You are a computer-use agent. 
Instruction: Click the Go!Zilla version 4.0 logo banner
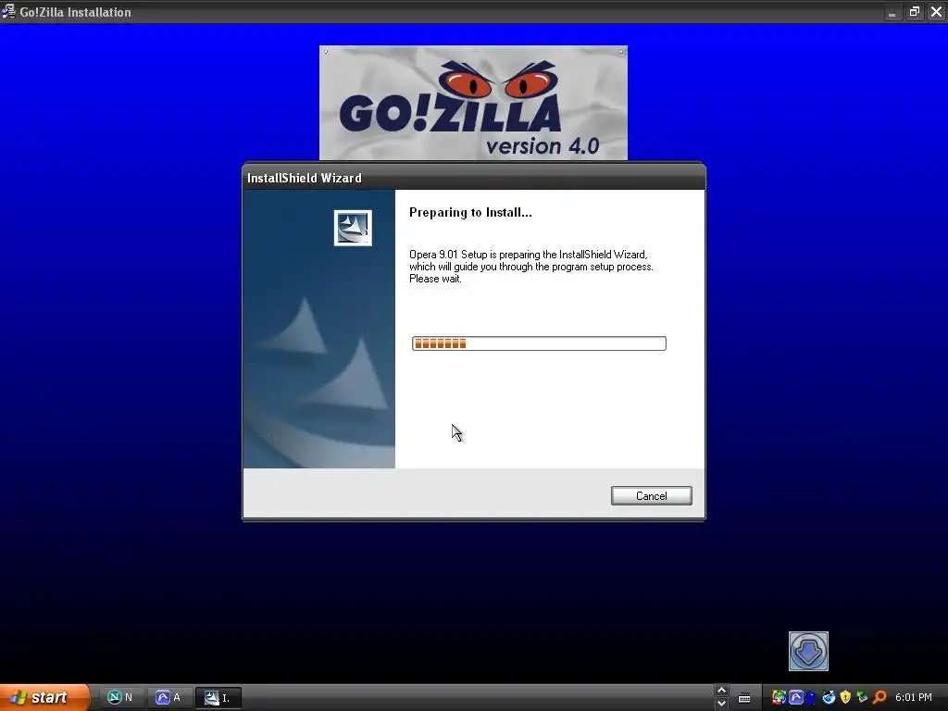pos(473,103)
